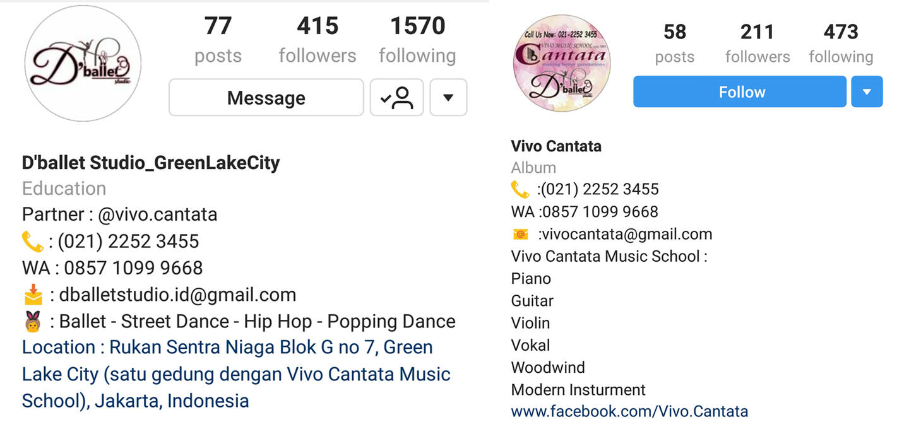This screenshot has width=909, height=422.
Task: Toggle following status with the person-check icon
Action: click(x=396, y=97)
